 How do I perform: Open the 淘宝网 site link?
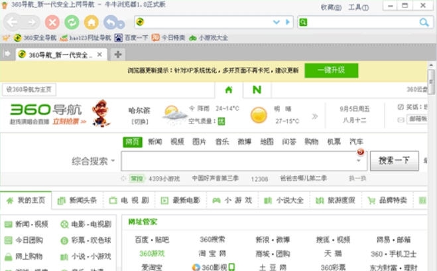(212, 254)
